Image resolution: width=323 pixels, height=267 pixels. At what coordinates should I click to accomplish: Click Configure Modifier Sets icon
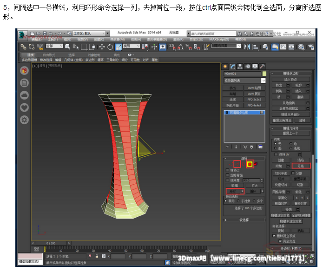261,147
